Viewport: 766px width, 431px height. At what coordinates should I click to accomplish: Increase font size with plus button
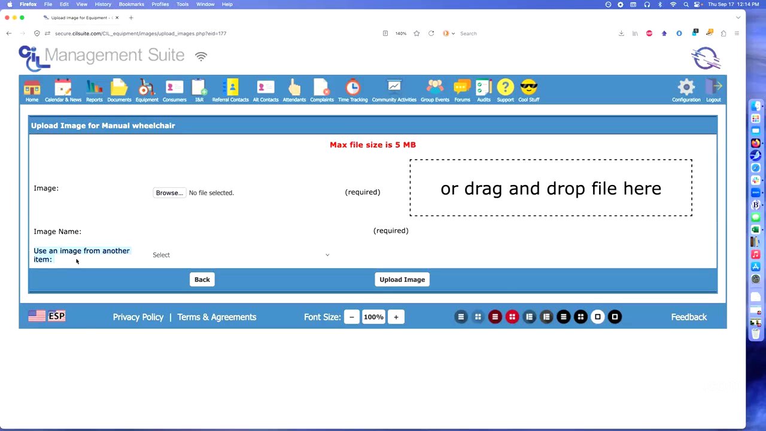click(x=396, y=317)
